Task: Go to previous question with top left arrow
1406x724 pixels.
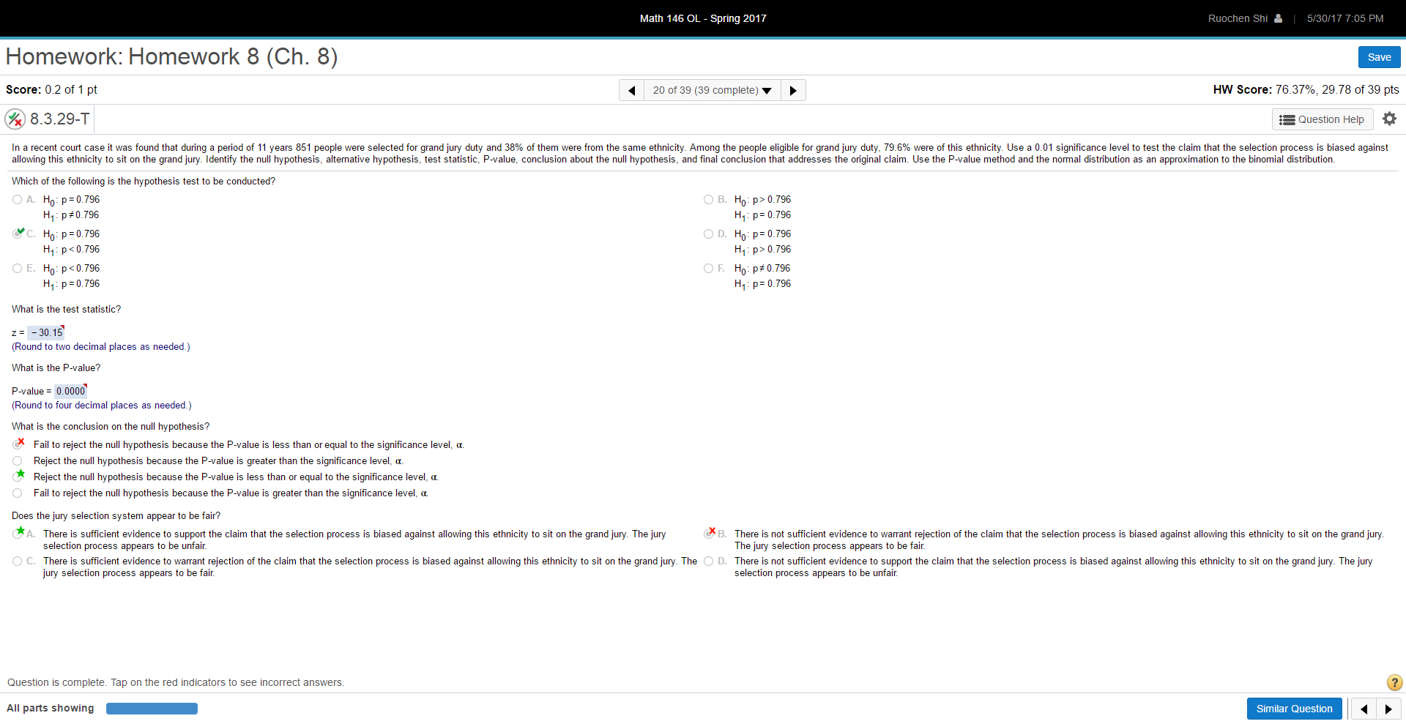Action: 631,90
